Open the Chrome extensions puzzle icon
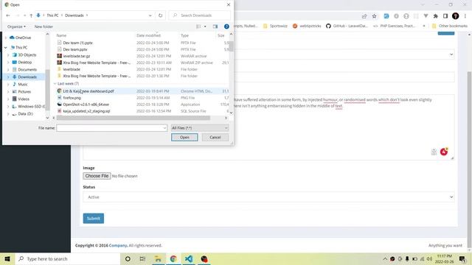This screenshot has width=472, height=265. [436, 16]
